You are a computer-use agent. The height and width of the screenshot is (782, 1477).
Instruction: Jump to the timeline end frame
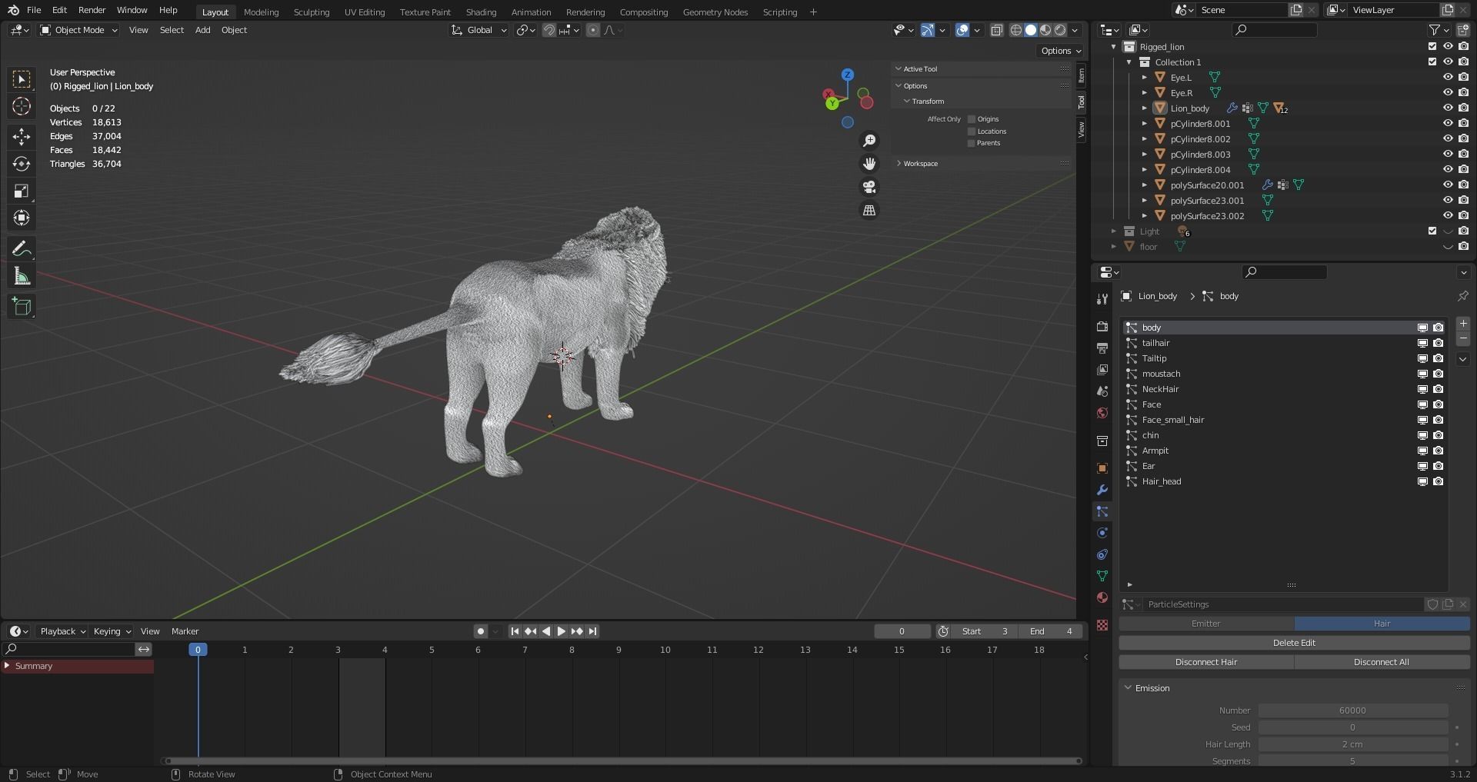(592, 631)
